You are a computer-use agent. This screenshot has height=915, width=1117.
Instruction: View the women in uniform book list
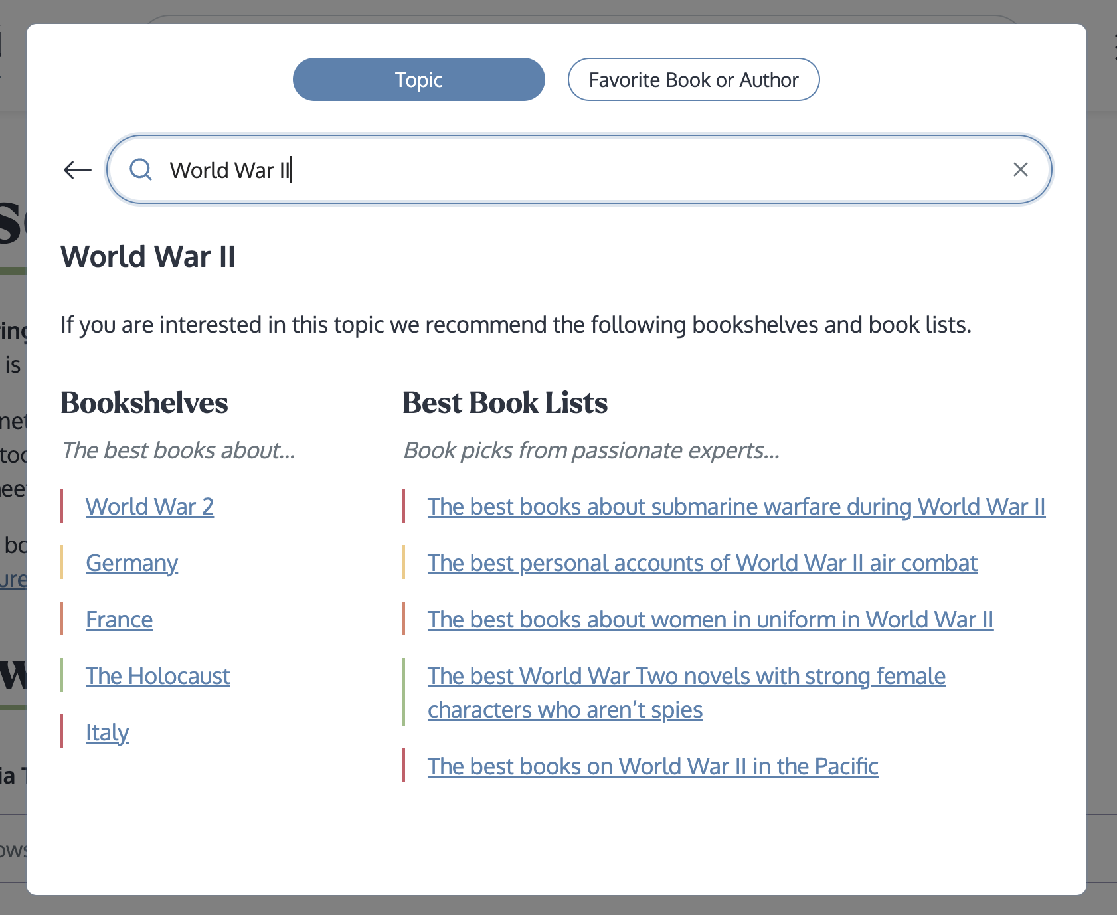coord(710,620)
